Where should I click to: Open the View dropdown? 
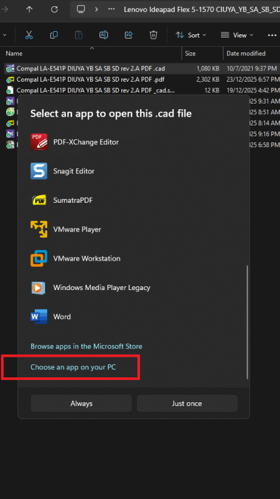(237, 35)
